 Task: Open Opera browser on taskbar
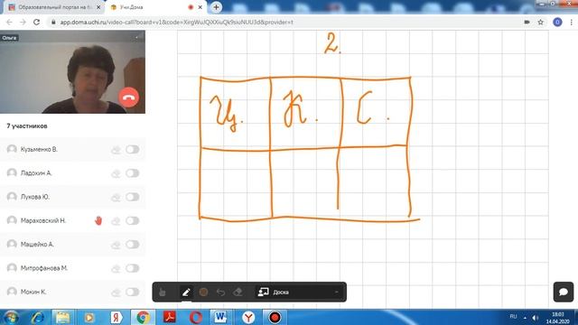pos(196,317)
